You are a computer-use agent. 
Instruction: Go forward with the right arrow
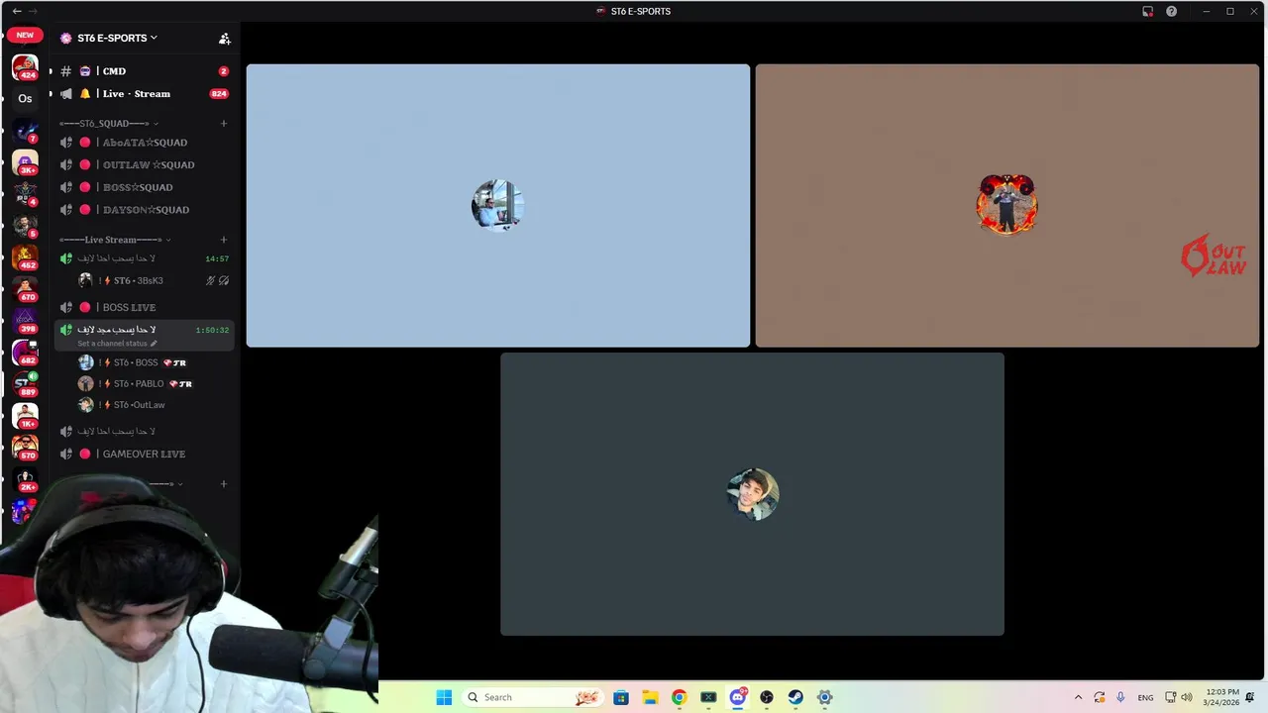pos(32,11)
